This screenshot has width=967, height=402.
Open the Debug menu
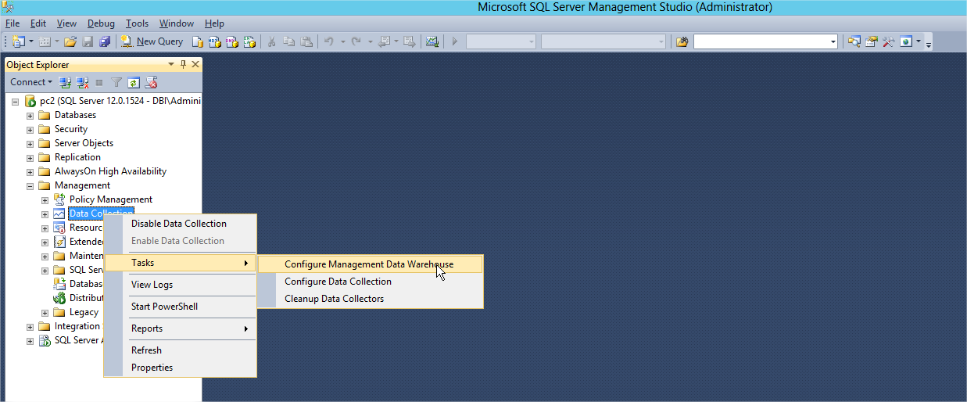click(x=101, y=23)
